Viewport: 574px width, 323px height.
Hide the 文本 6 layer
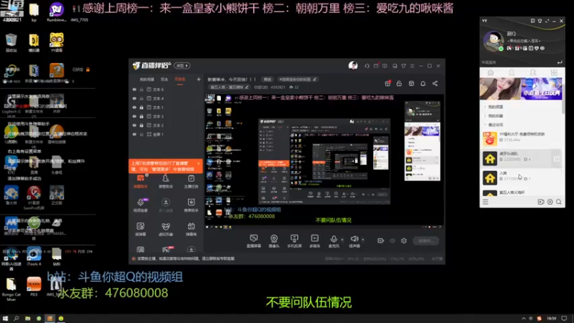pos(134,89)
